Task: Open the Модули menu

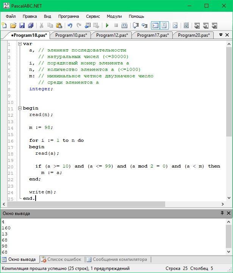Action: coord(114,16)
